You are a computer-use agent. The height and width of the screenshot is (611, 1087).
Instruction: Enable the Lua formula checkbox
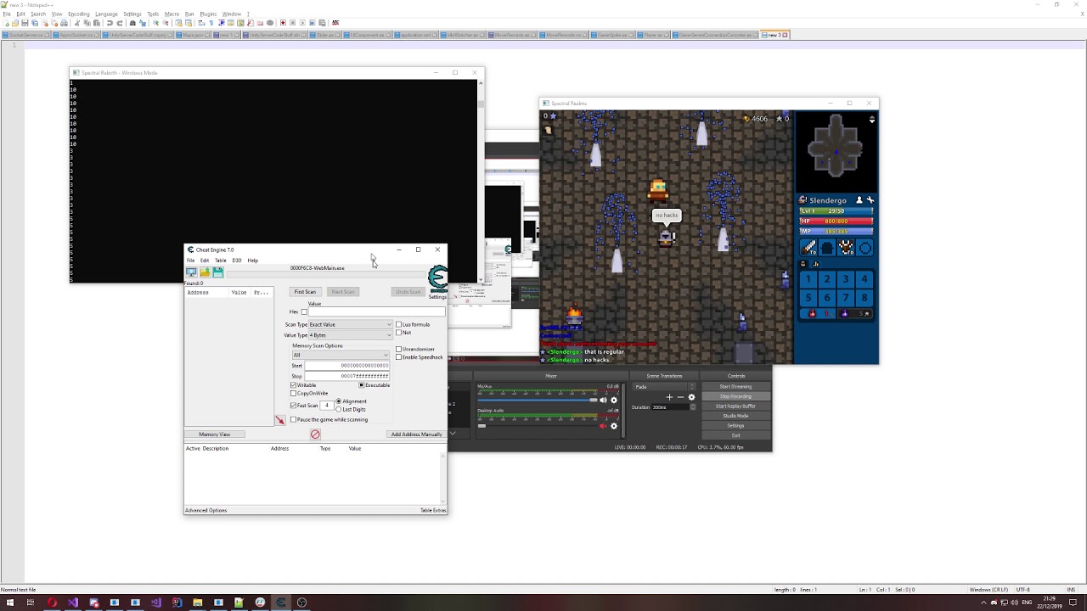point(398,324)
